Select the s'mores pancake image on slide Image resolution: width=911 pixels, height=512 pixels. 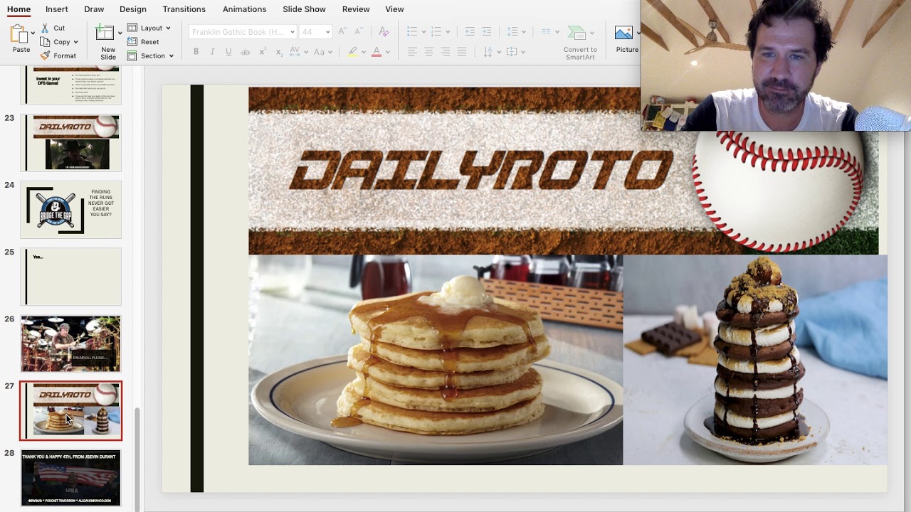[x=755, y=360]
